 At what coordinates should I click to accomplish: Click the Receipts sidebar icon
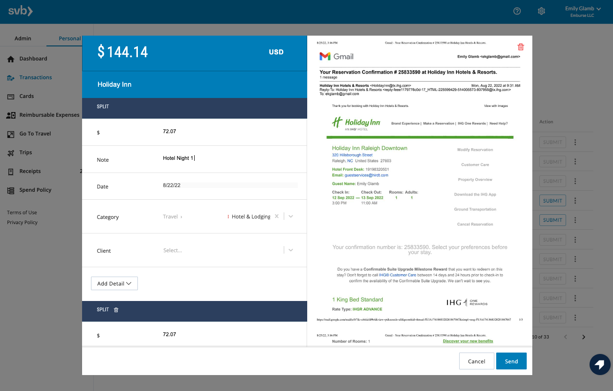tap(11, 171)
